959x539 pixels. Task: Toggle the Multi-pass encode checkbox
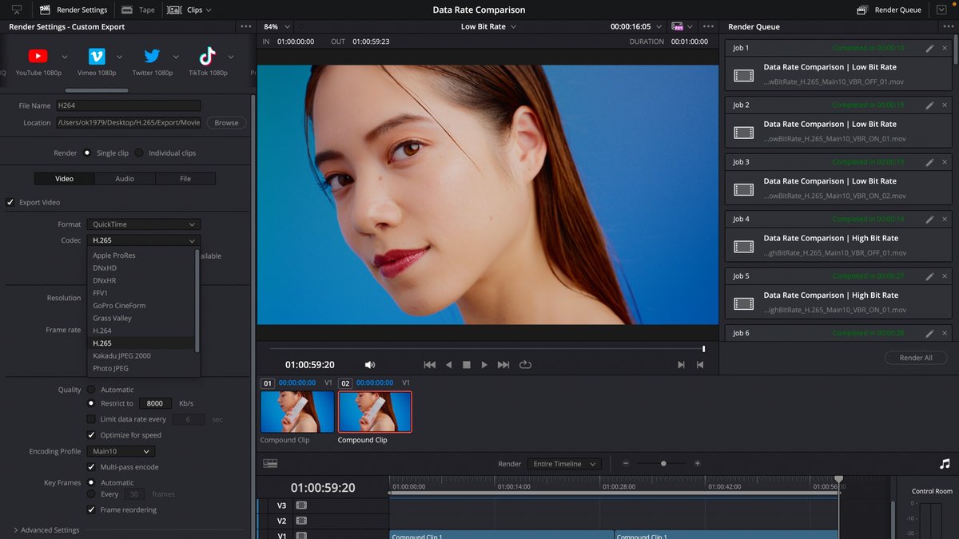pyautogui.click(x=91, y=467)
